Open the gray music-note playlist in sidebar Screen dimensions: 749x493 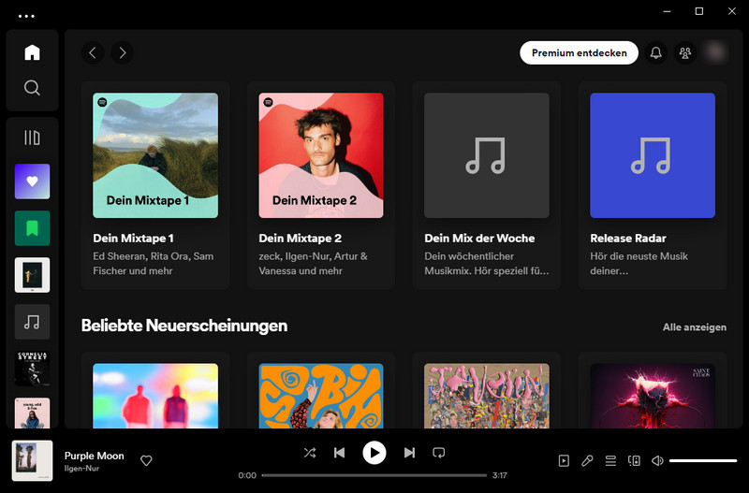coord(32,322)
